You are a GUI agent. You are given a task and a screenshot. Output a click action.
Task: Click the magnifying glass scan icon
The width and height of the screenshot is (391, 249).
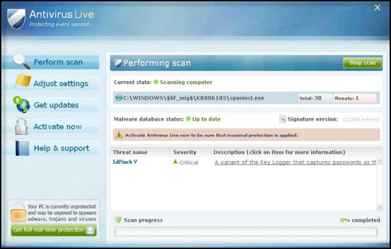(21, 61)
